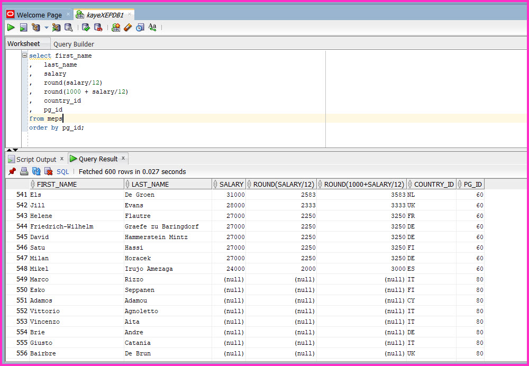Open the SQL History icon

[140, 28]
